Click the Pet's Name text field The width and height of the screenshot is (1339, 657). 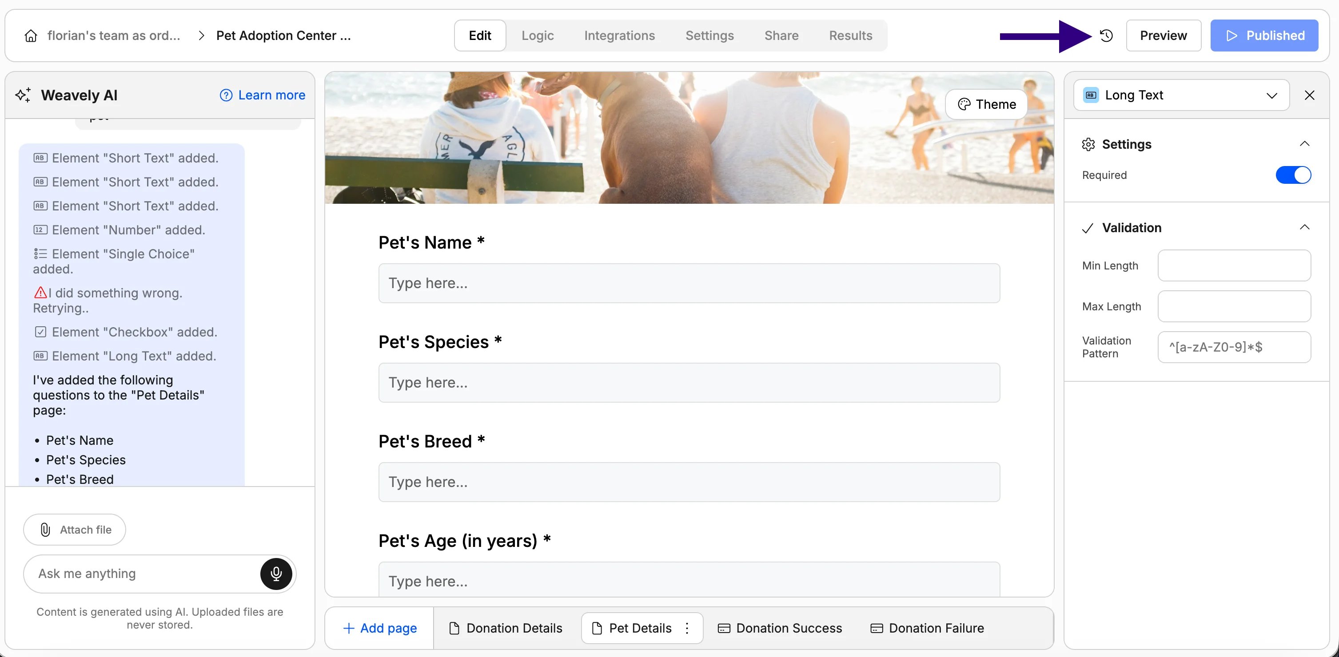click(x=689, y=283)
